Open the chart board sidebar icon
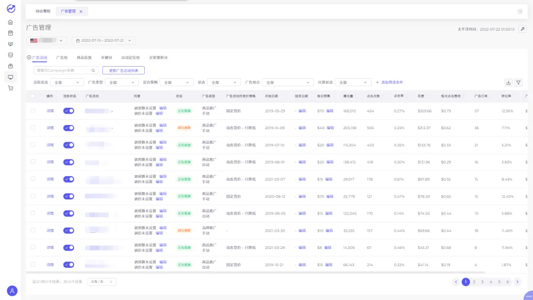This screenshot has width=533, height=300. click(x=10, y=44)
